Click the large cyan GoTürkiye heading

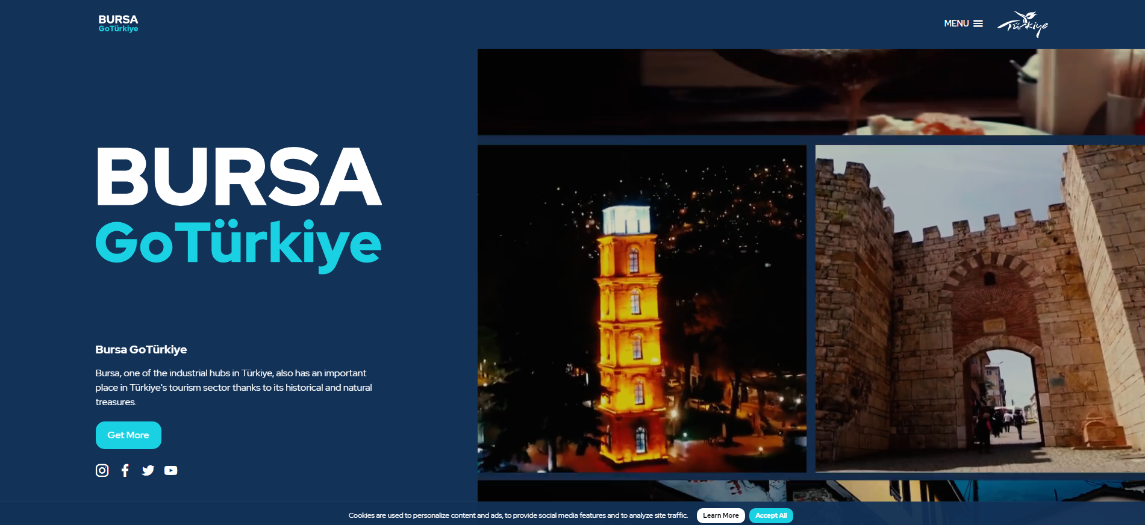(239, 244)
